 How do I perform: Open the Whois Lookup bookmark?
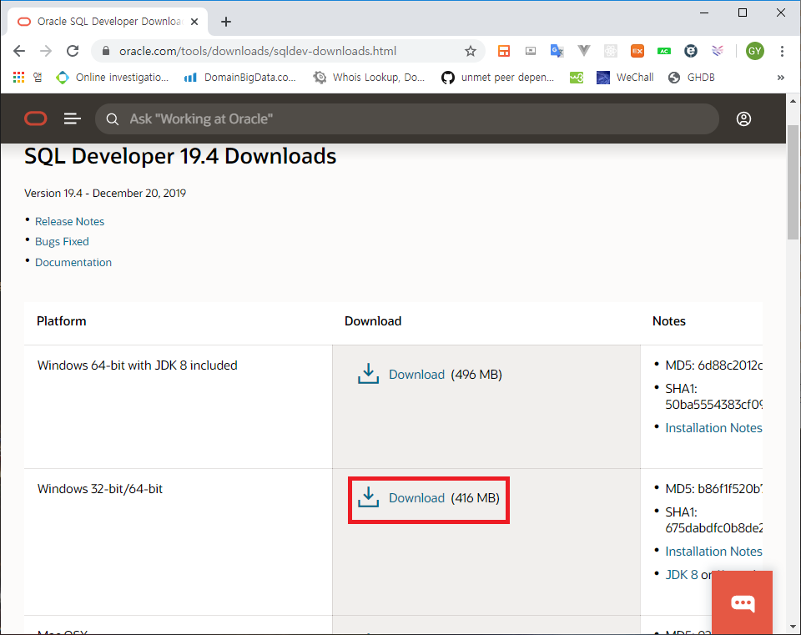click(369, 78)
